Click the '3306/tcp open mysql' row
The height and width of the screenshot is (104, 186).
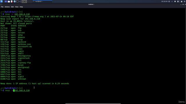coord(12,65)
